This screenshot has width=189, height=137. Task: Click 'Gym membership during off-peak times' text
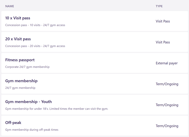(x=32, y=130)
